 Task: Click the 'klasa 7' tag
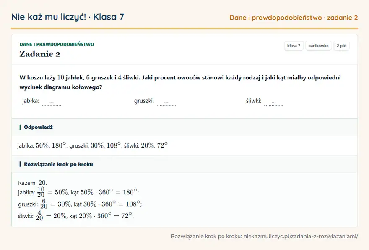click(294, 46)
